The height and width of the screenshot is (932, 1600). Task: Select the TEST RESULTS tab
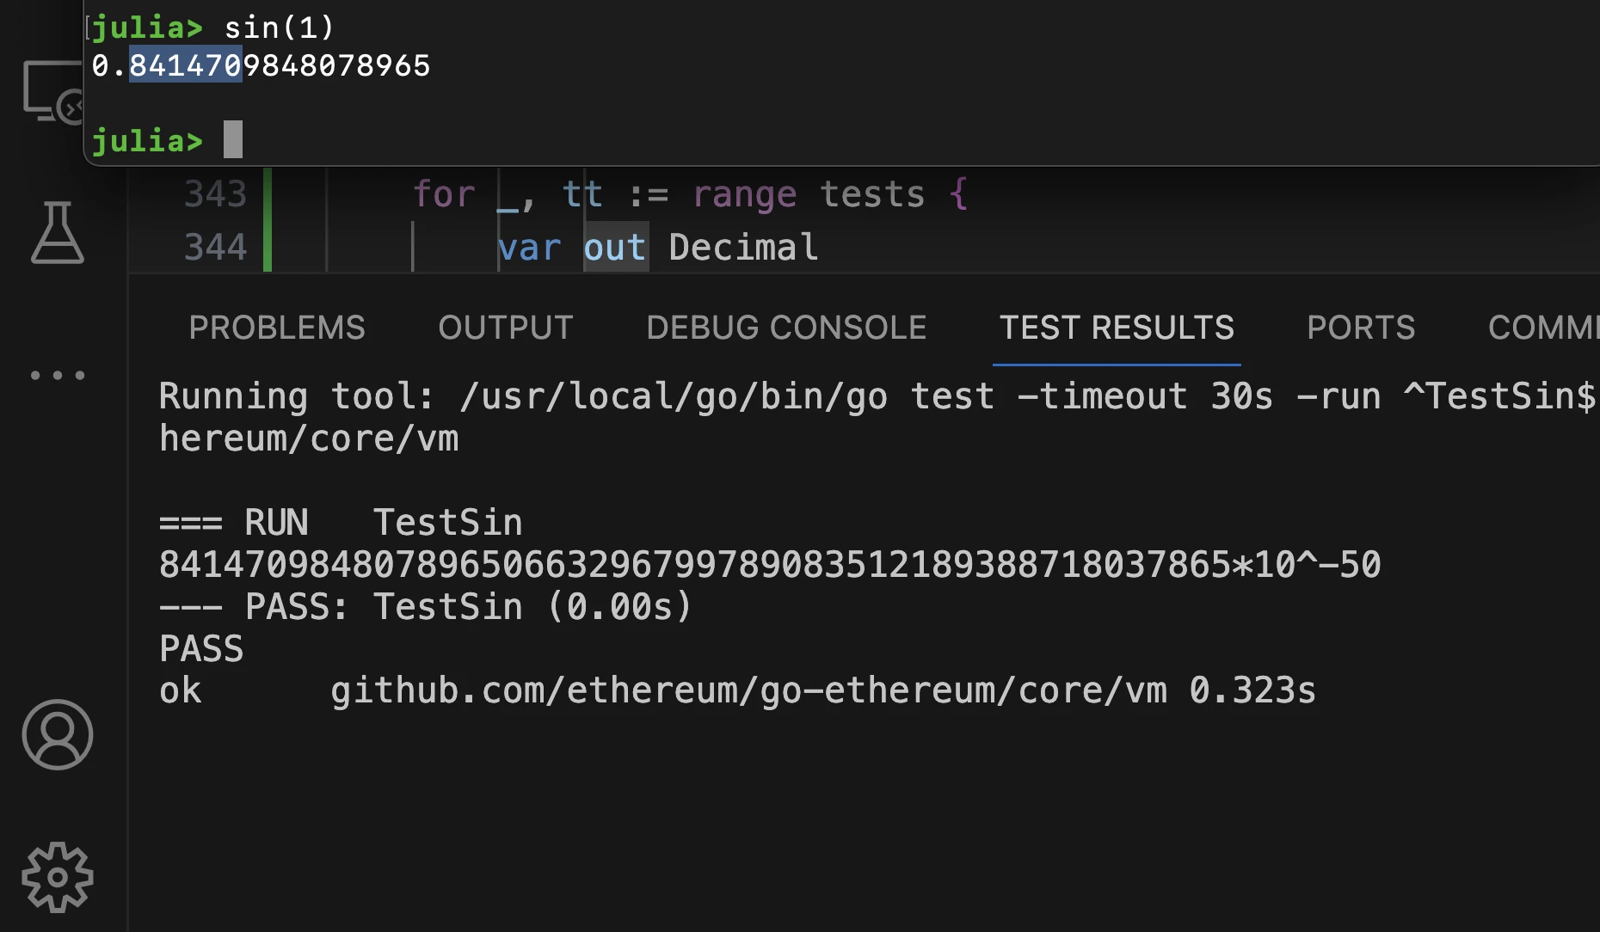[x=1117, y=328]
